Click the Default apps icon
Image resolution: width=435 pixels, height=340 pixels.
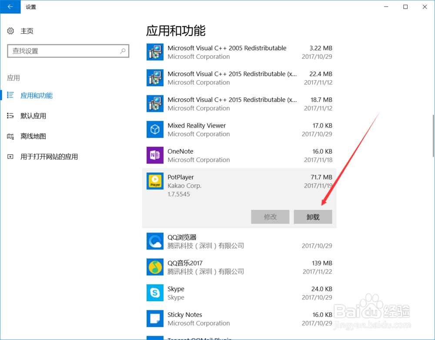[10, 116]
